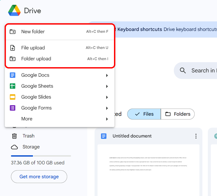
Task: Click the storage usage progress bar
Action: pos(41,156)
